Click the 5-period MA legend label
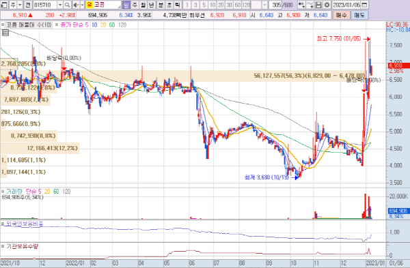This screenshot has width=410, height=268. (x=87, y=25)
